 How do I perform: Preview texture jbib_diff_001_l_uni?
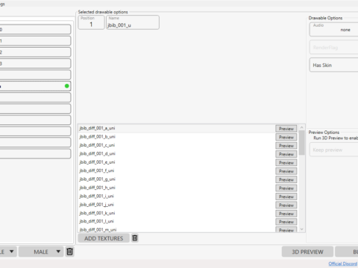coord(286,222)
